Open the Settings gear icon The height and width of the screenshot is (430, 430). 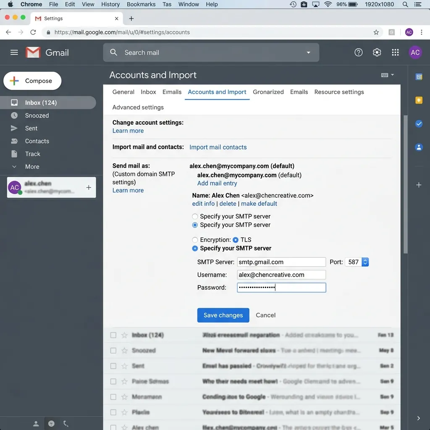377,52
